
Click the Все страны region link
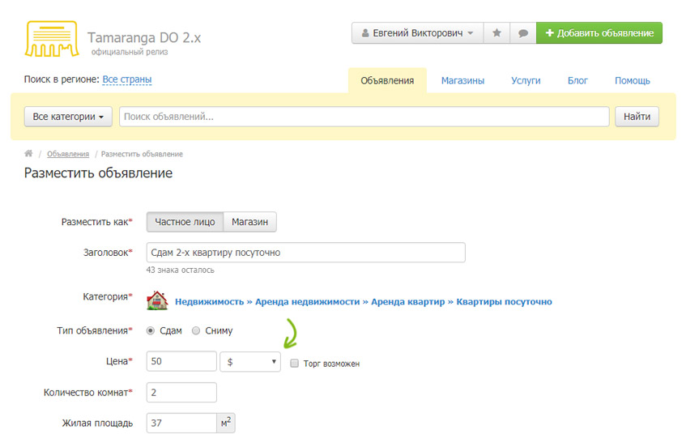coord(127,79)
